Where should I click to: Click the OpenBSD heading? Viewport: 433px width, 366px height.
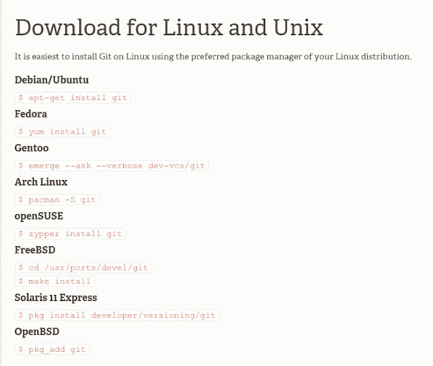point(37,331)
